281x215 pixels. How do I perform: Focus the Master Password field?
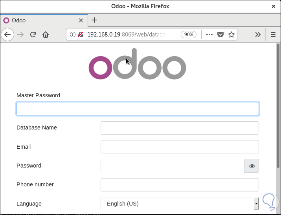pos(138,109)
